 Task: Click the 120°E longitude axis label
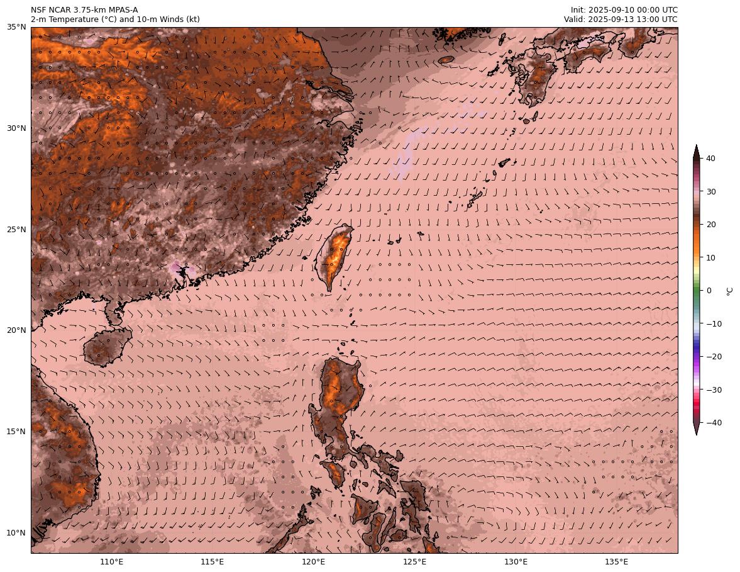313,562
